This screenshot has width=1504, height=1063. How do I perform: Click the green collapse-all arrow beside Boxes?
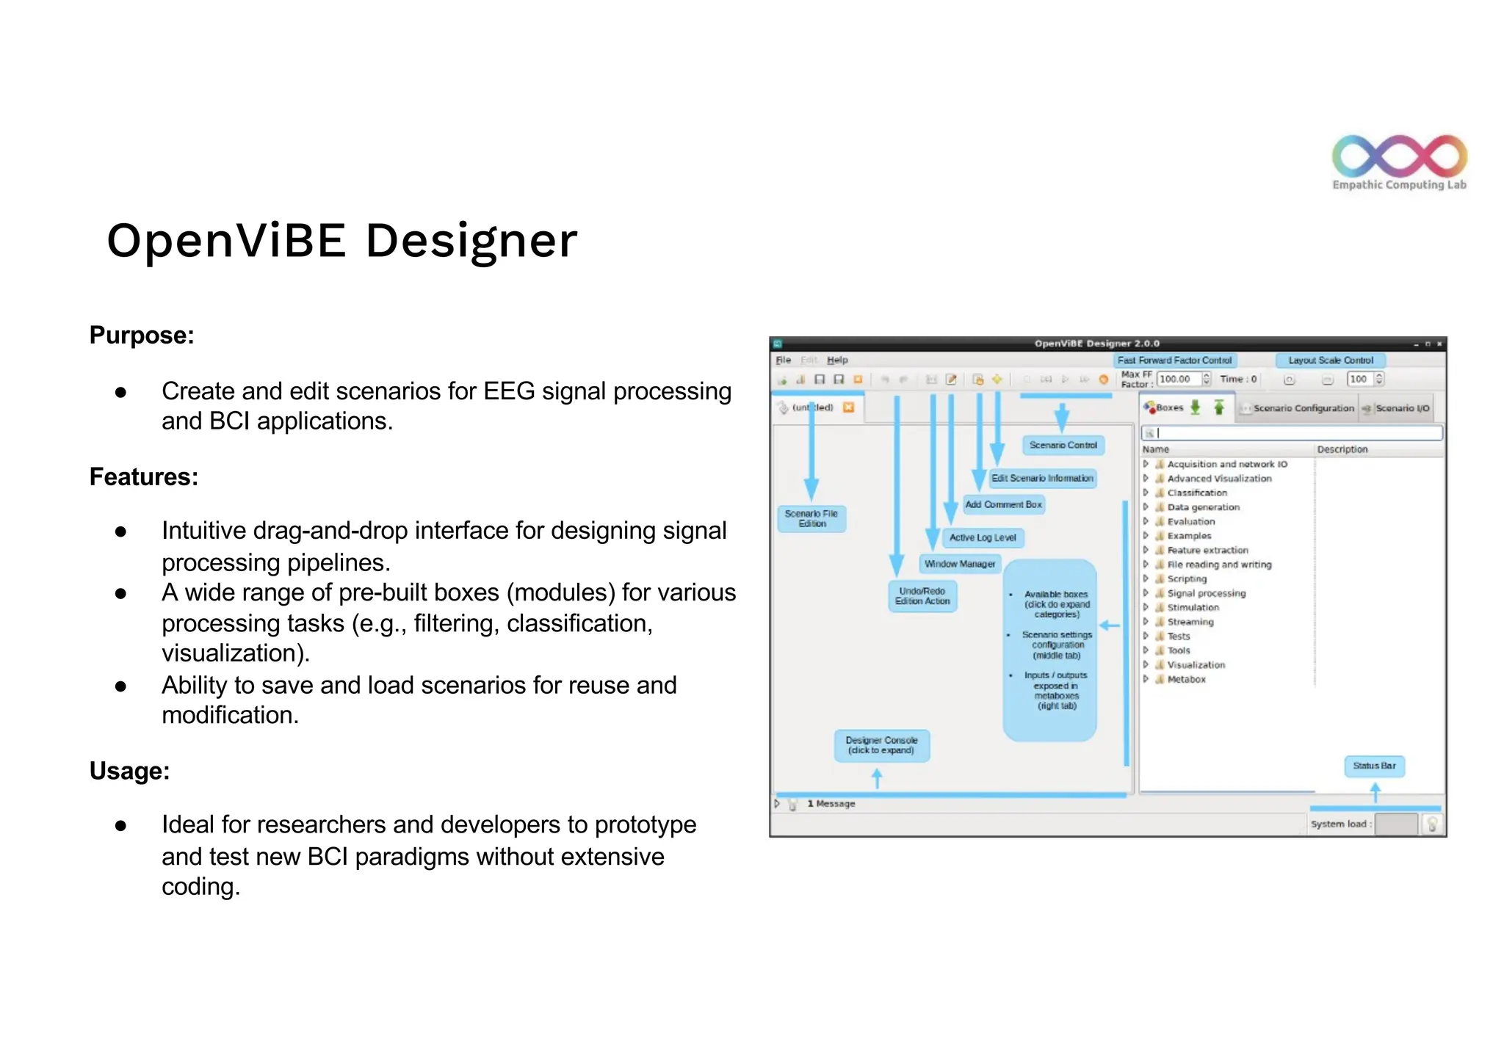tap(1219, 407)
